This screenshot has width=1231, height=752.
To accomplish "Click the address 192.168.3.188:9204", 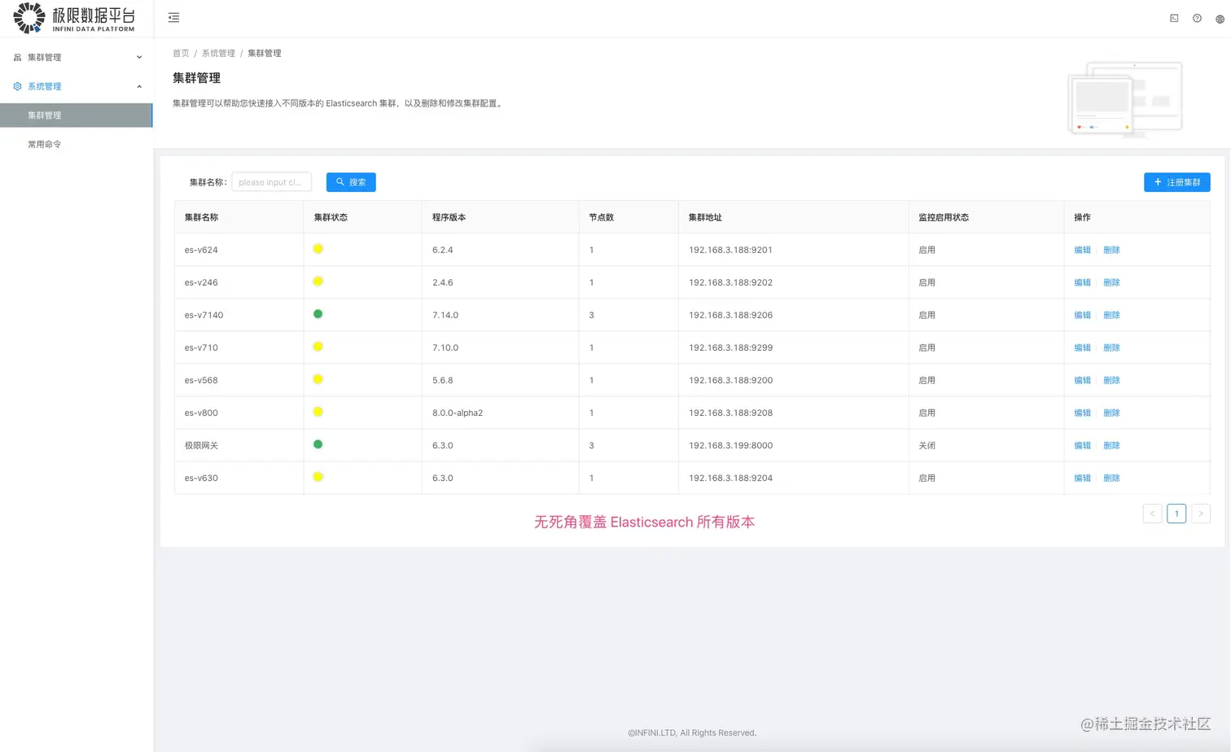I will pos(730,478).
